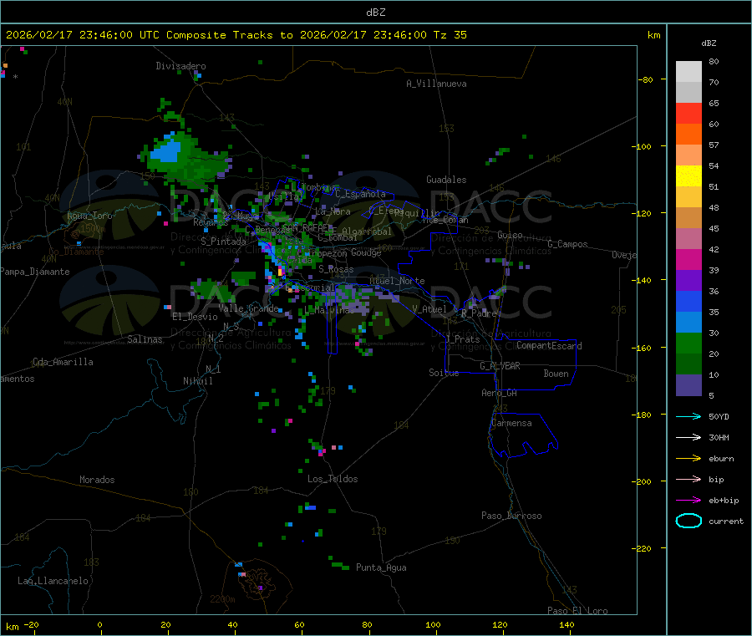This screenshot has height=636, width=752.
Task: Click the 'Lag.Llancanelo' map label
Action: pos(53,581)
